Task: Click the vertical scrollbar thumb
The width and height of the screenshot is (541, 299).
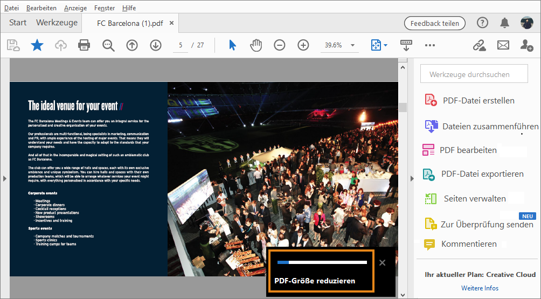Action: click(x=403, y=107)
